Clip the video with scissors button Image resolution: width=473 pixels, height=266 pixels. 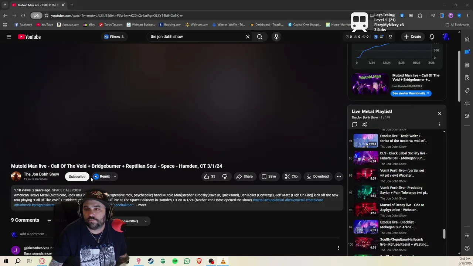[291, 176]
